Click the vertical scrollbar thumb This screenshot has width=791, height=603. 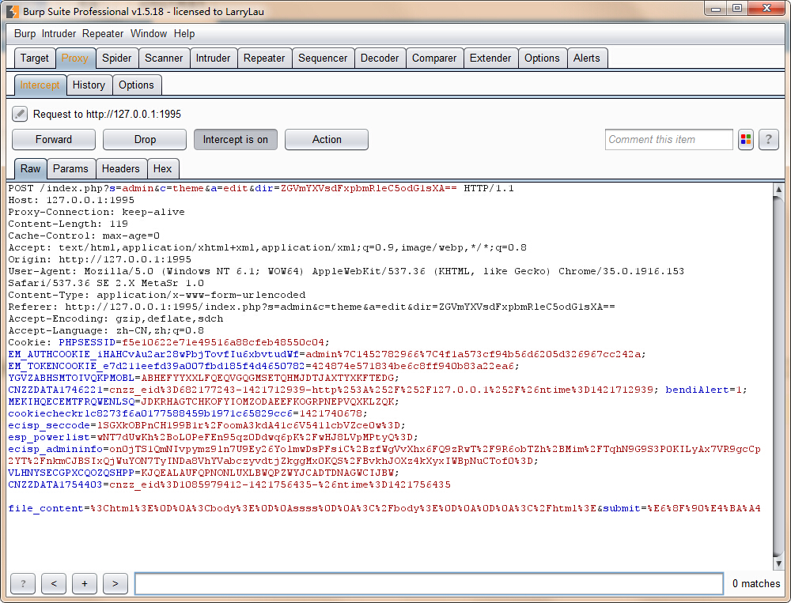(x=778, y=375)
